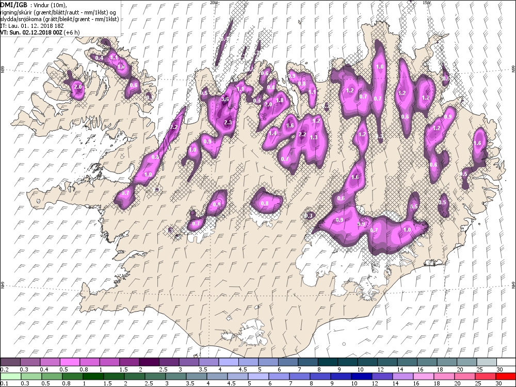
Task: Click the bright pink 0.5–0.8 top-row legend swatch
Action: [x=70, y=362]
